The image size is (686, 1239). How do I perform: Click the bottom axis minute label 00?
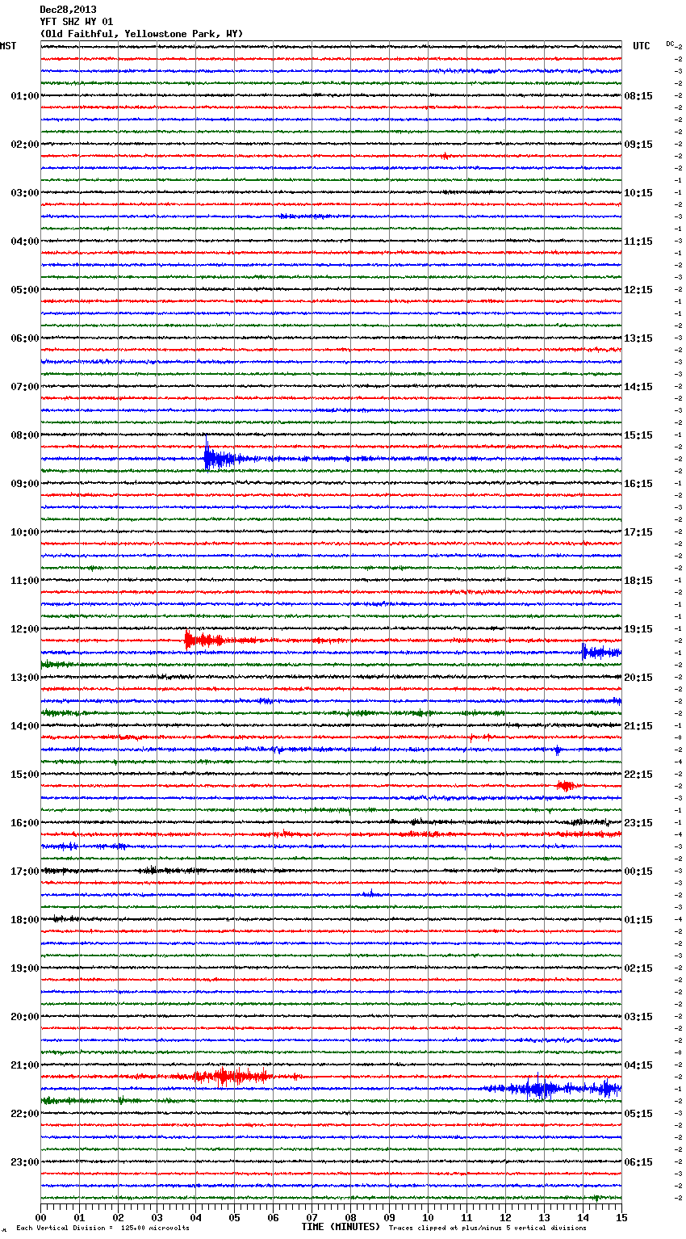pos(41,1217)
